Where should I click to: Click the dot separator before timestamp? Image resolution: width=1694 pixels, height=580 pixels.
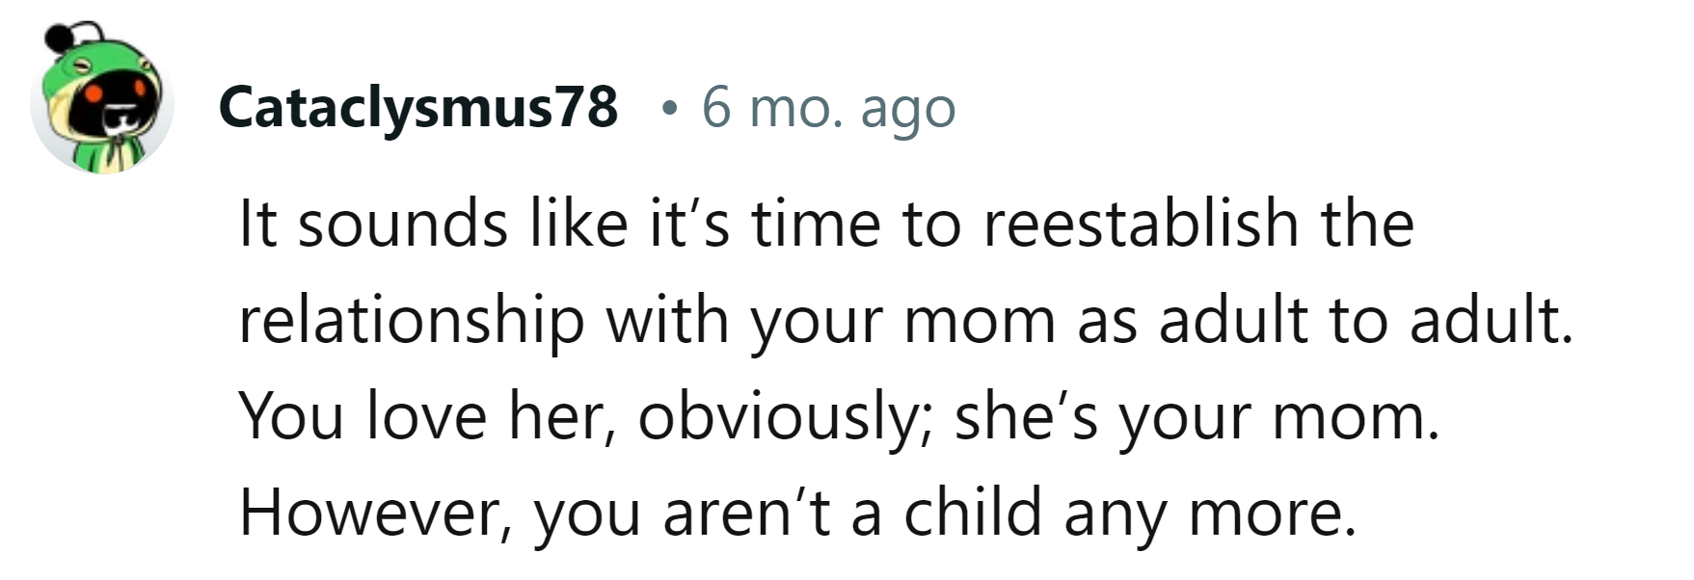668,110
